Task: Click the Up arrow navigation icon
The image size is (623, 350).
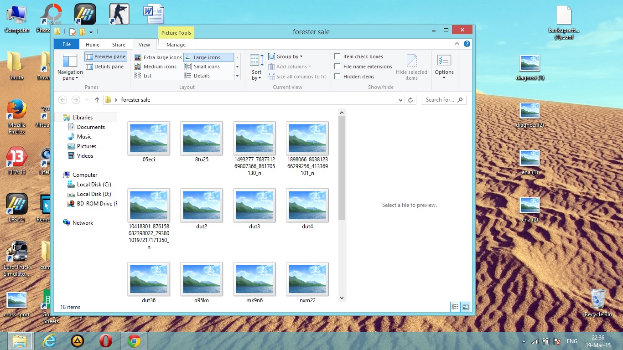Action: [x=97, y=100]
